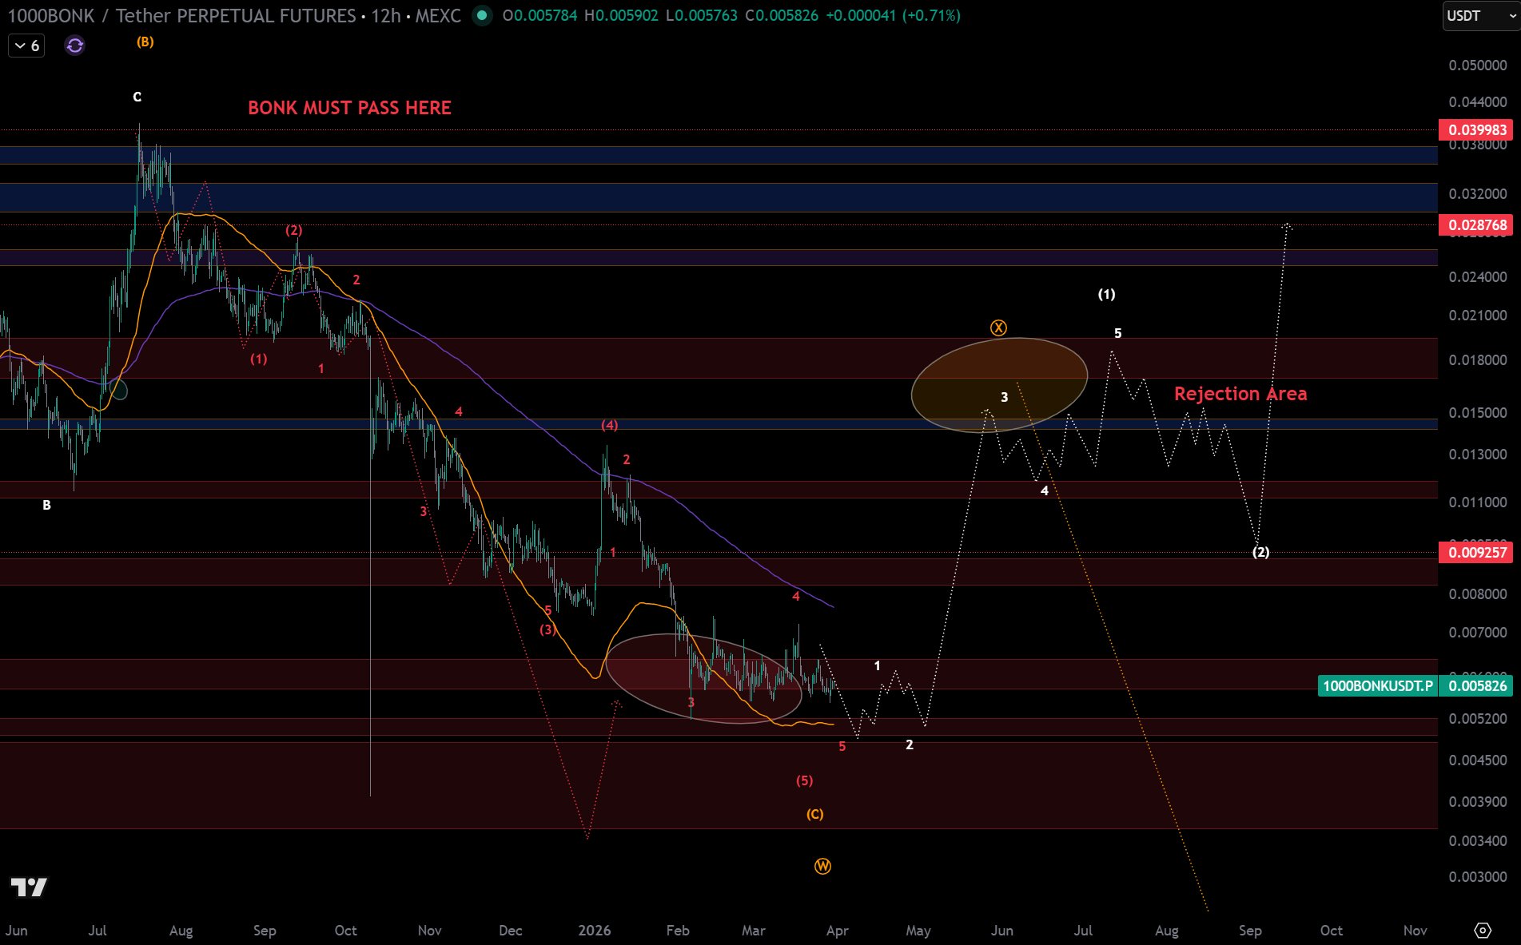Image resolution: width=1521 pixels, height=945 pixels.
Task: Click the red 0.009257 price label
Action: click(x=1477, y=552)
